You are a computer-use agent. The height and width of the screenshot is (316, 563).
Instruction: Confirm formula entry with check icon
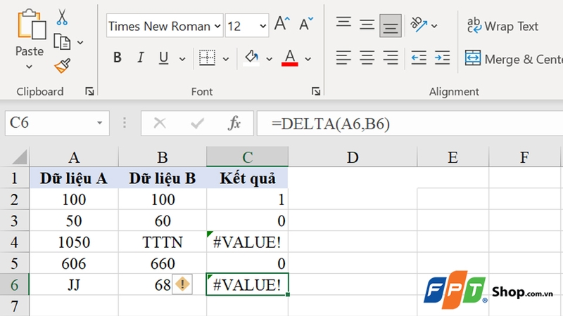pos(197,124)
